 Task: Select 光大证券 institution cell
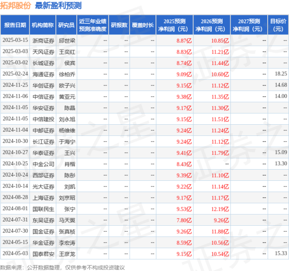pos(43,186)
